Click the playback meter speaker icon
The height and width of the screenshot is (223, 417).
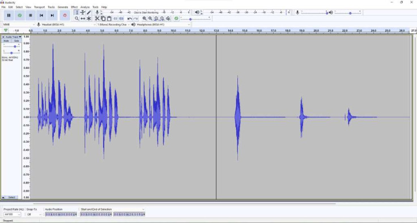[x=197, y=12]
